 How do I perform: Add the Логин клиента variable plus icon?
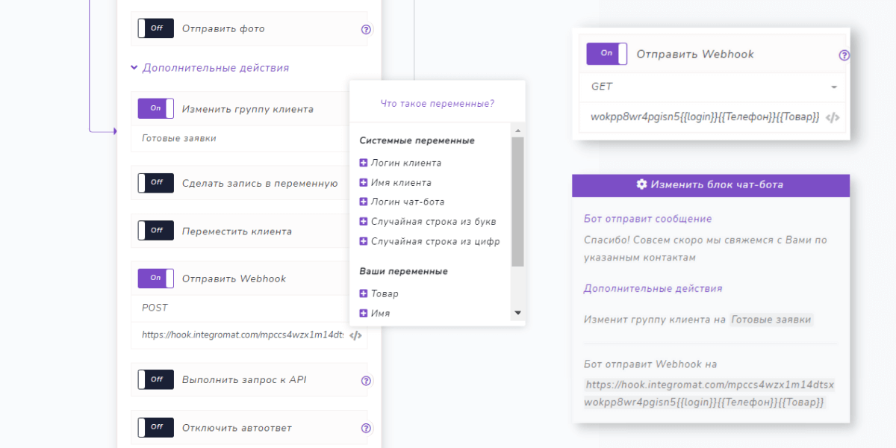[364, 163]
